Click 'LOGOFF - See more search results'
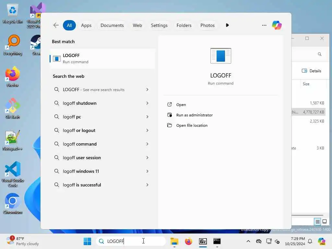This screenshot has width=332, height=249. [x=94, y=89]
